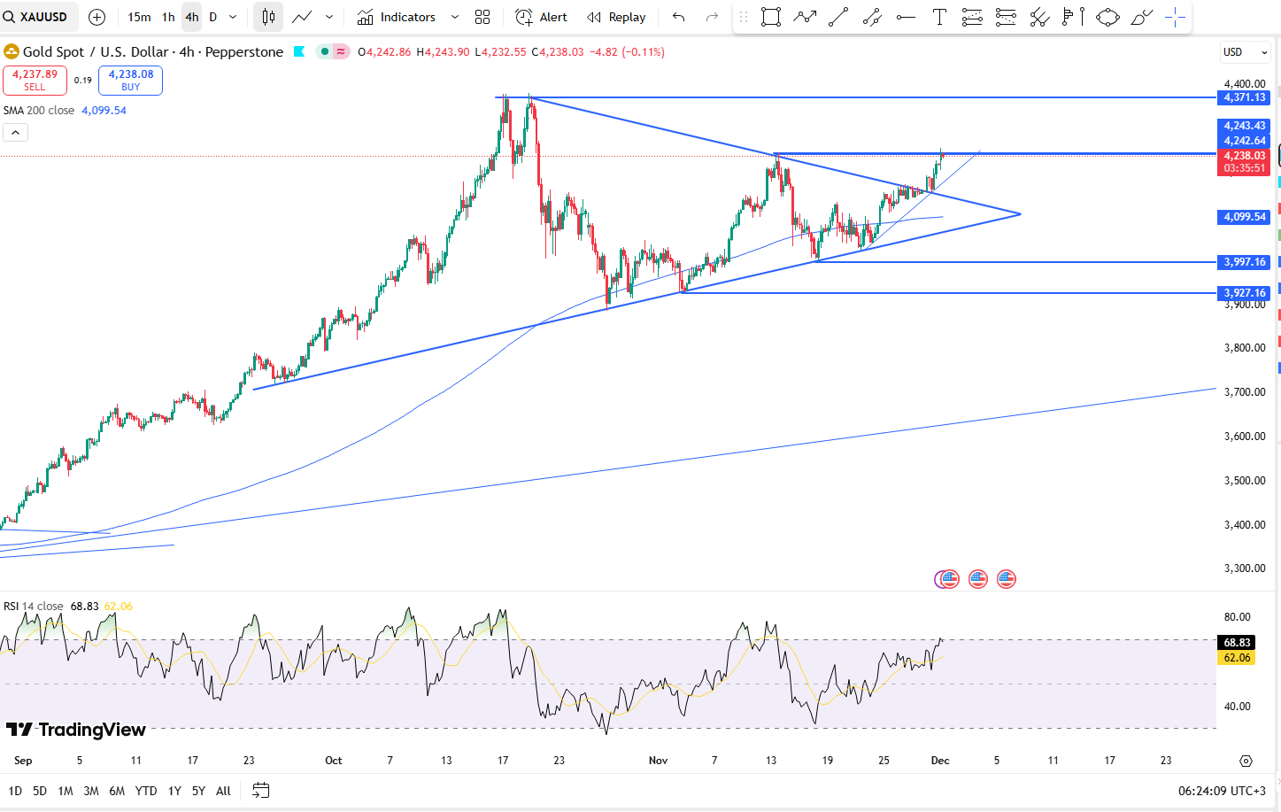
Task: Select the Trend Line drawing tool
Action: (x=837, y=17)
